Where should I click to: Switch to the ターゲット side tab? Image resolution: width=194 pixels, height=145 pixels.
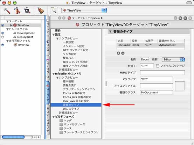click(48, 92)
